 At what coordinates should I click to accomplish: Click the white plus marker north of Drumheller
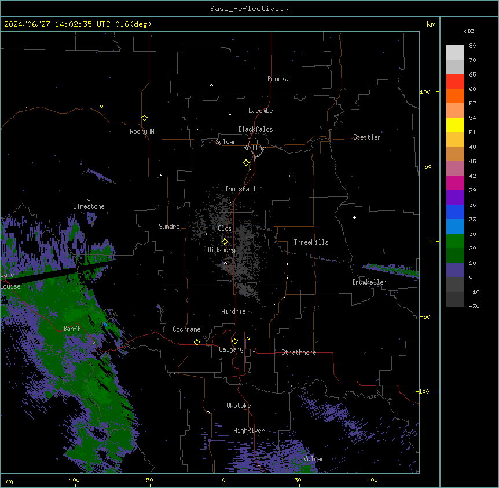354,217
